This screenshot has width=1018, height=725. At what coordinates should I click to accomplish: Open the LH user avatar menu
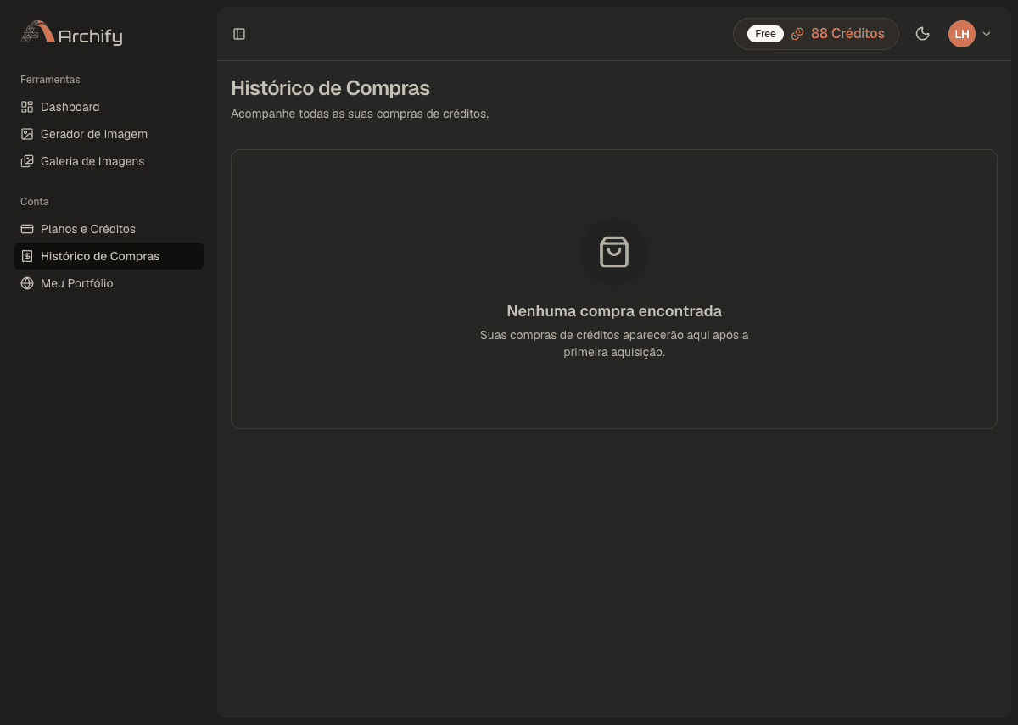point(961,34)
